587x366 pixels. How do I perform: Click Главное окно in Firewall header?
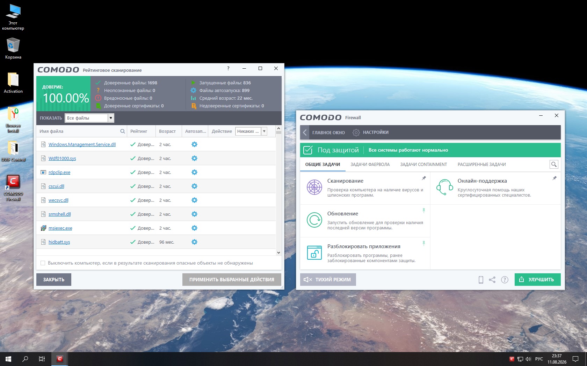(x=328, y=132)
